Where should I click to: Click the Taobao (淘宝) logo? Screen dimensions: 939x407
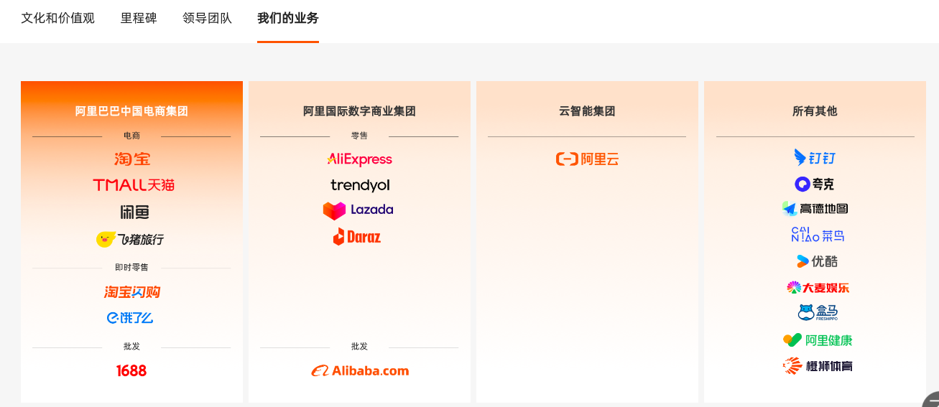tap(131, 159)
